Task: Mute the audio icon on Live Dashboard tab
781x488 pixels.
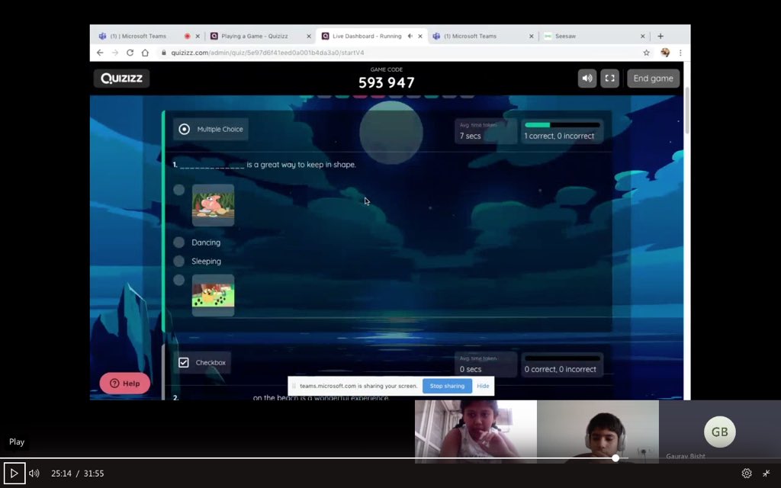Action: click(410, 36)
